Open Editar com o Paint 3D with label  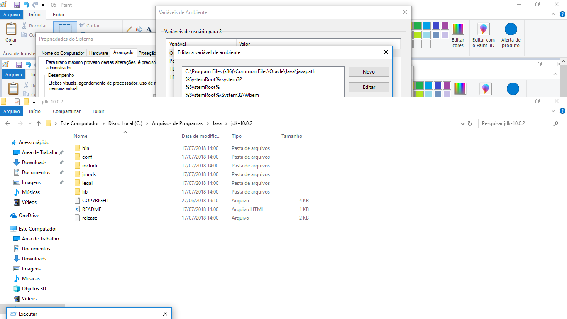(484, 35)
